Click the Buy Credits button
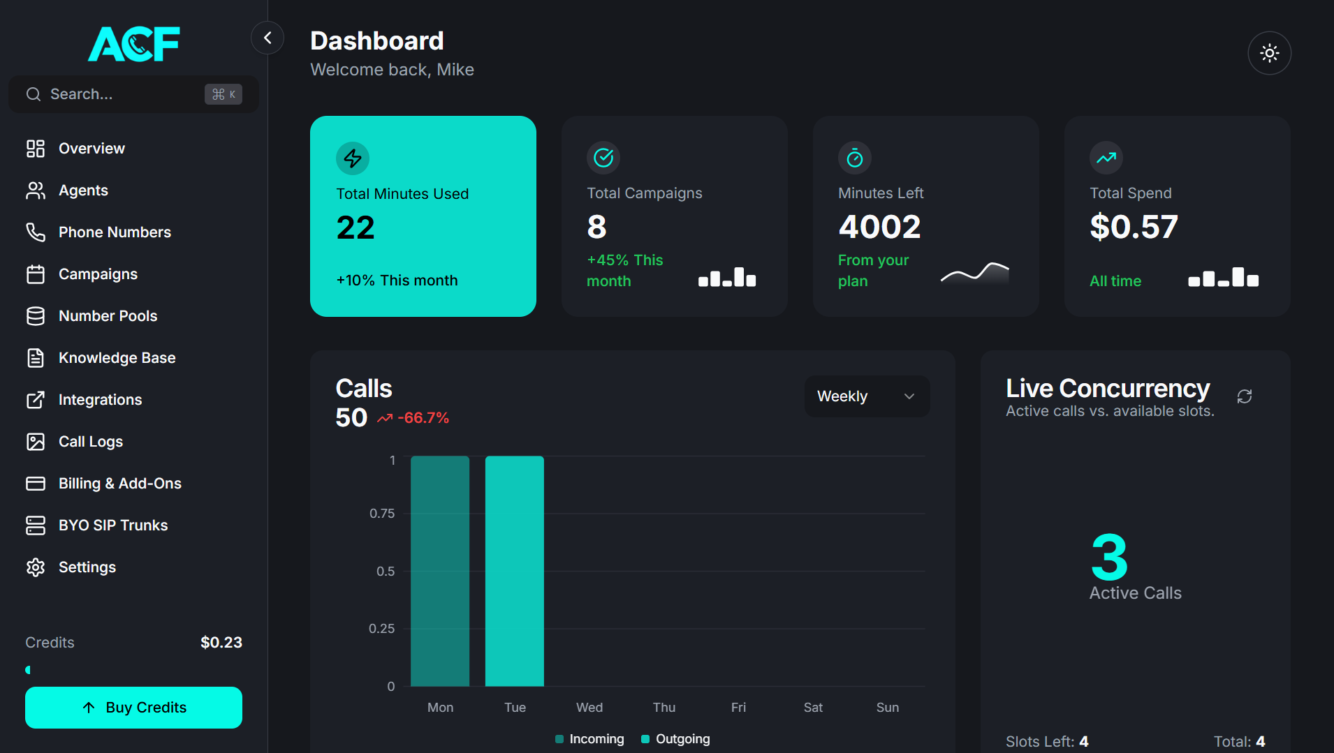 (x=133, y=707)
